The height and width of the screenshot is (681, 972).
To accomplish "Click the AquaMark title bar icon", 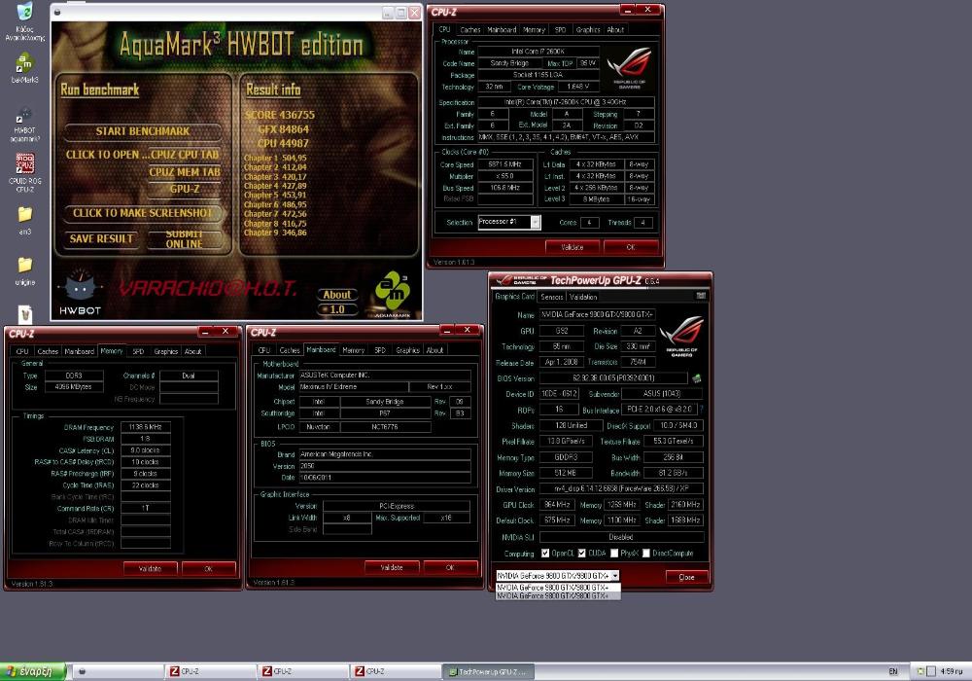I will point(57,12).
